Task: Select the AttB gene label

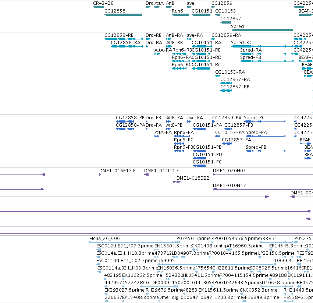Action: click(x=170, y=3)
